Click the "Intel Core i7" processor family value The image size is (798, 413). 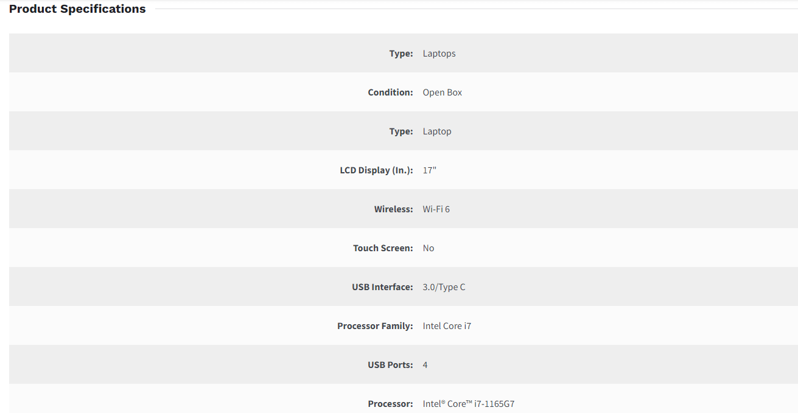[x=447, y=326]
